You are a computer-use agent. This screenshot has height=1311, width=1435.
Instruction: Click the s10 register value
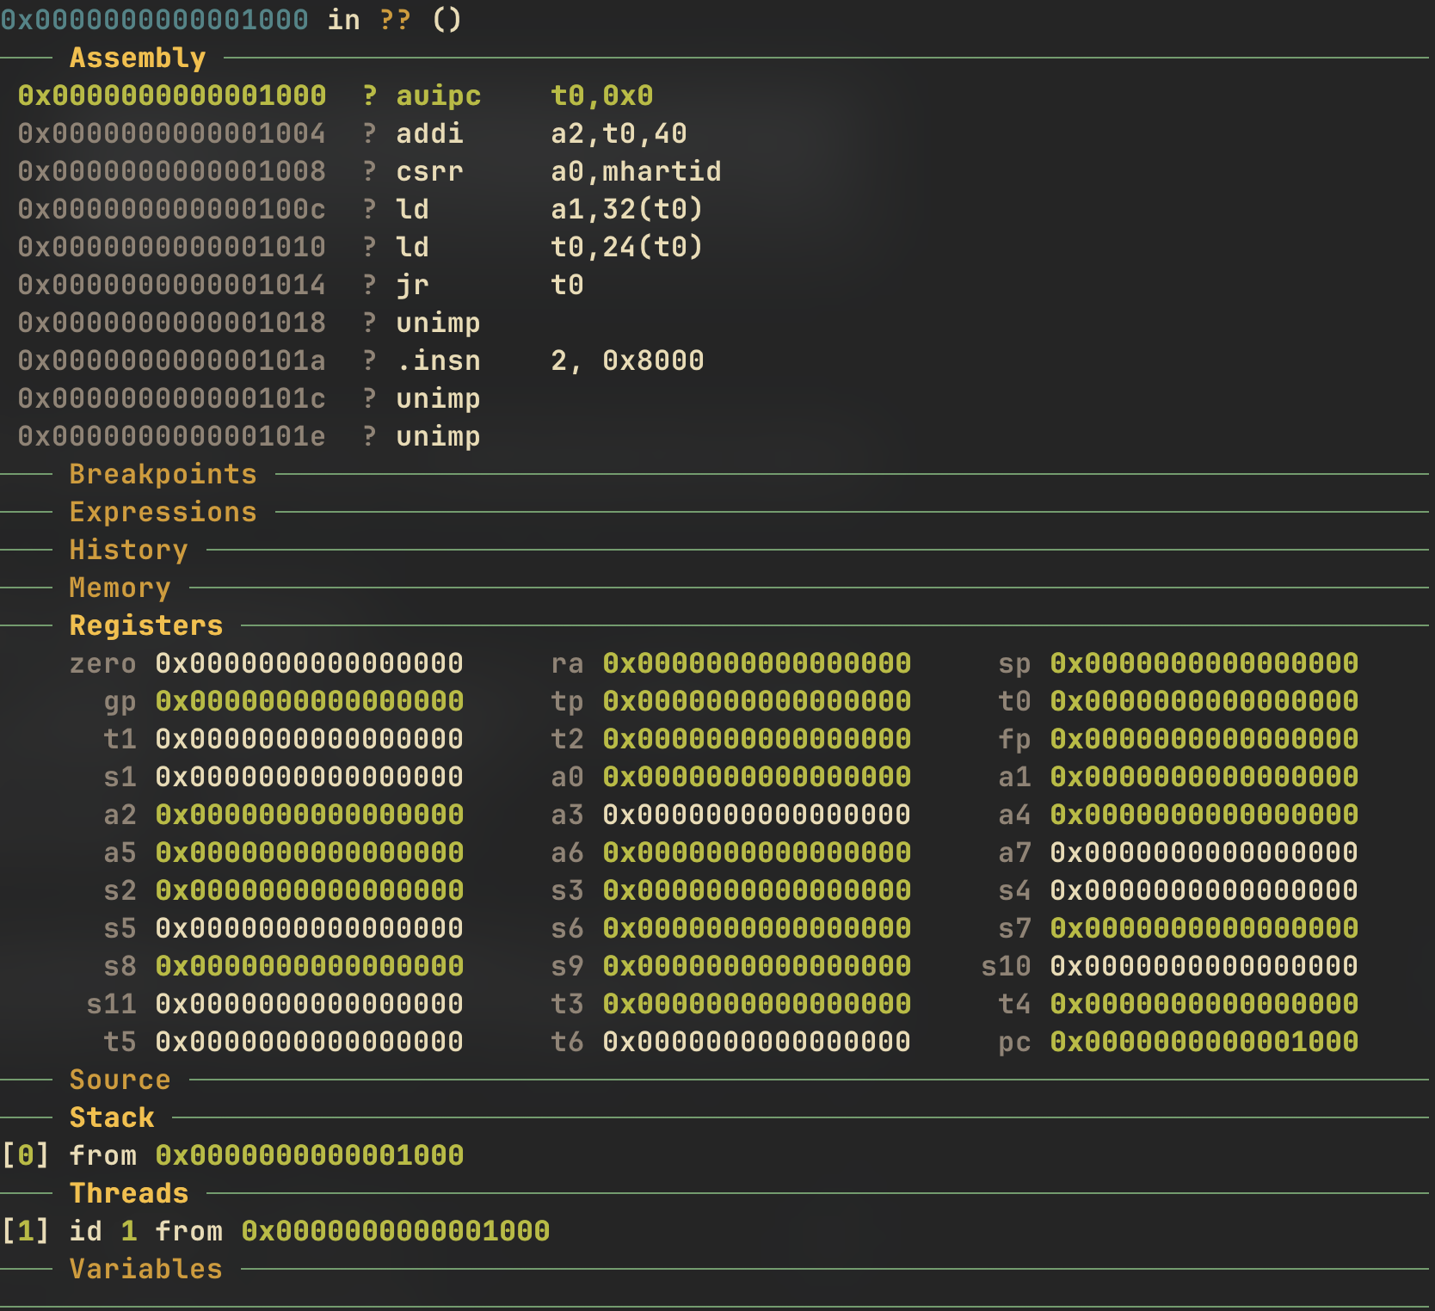1204,966
